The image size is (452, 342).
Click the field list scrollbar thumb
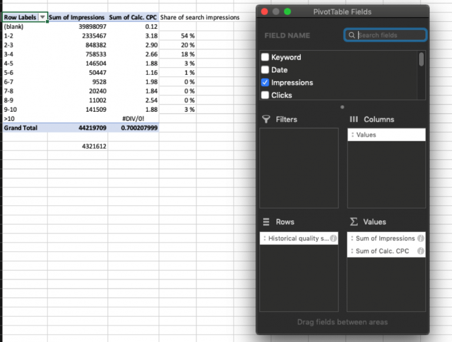[421, 59]
